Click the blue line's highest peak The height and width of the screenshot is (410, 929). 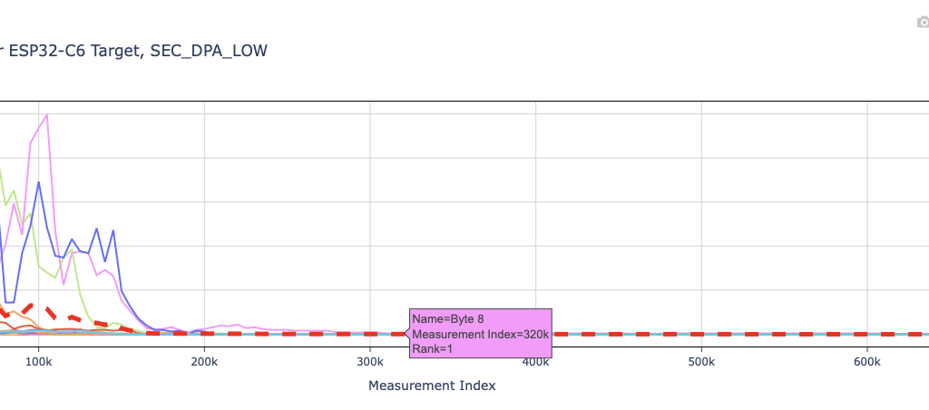coord(38,182)
